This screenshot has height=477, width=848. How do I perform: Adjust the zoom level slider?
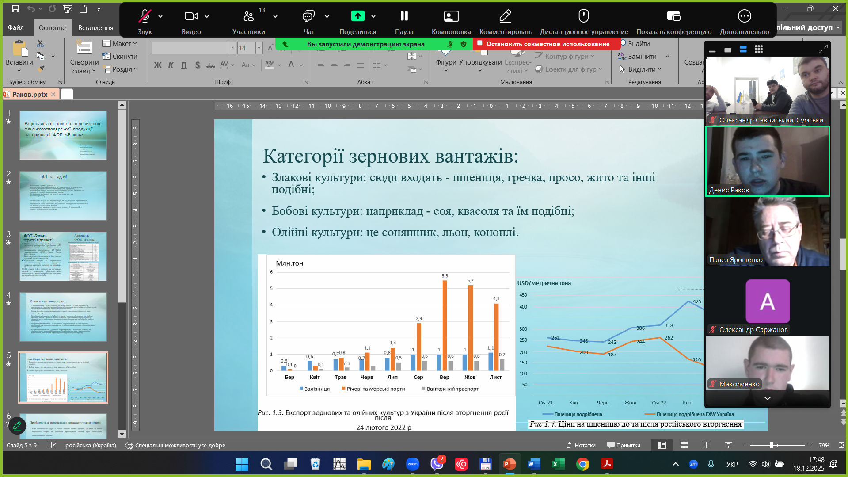pyautogui.click(x=772, y=445)
